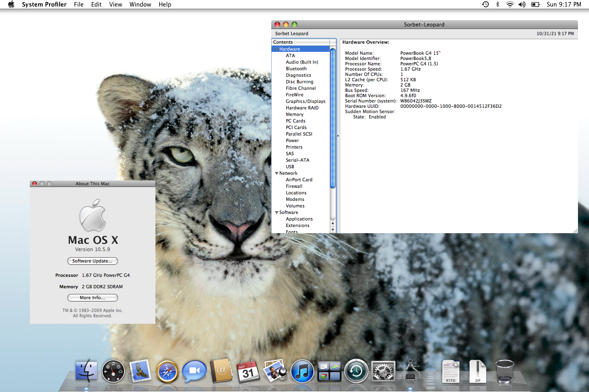Screen dimensions: 589x392
Task: Select Graphics/Displays in the contents list
Action: click(x=306, y=101)
